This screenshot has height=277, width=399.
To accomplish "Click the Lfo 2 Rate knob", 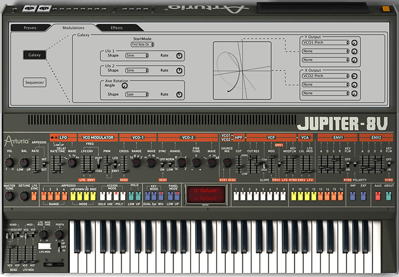I will click(179, 71).
